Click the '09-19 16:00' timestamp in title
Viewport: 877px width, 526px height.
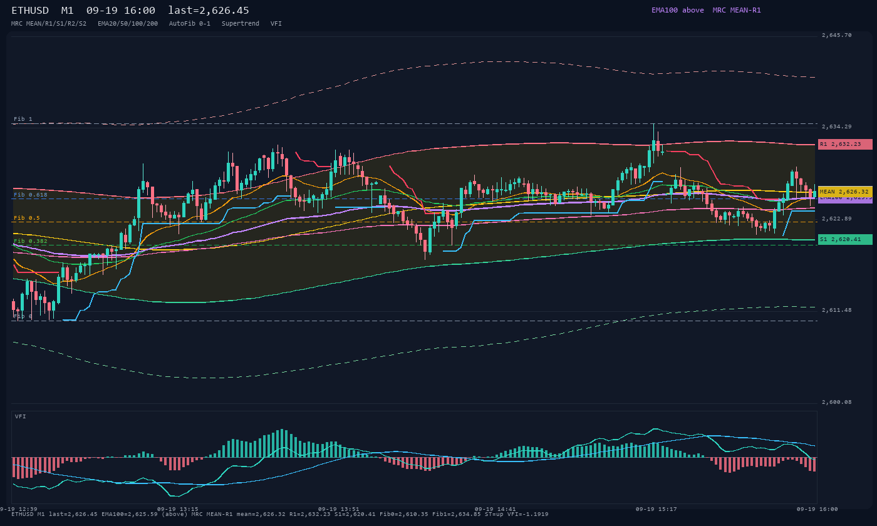point(121,11)
